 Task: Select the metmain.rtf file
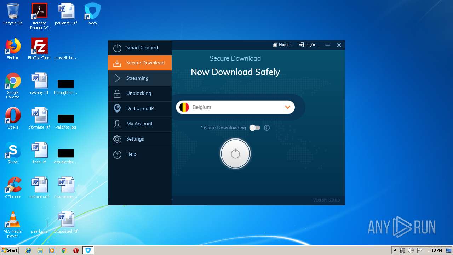point(39,188)
